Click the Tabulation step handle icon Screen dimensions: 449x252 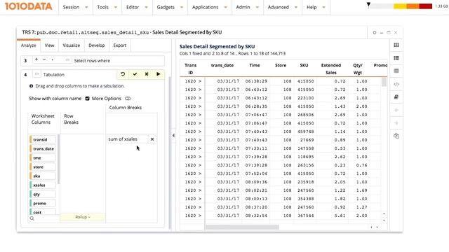[36, 74]
